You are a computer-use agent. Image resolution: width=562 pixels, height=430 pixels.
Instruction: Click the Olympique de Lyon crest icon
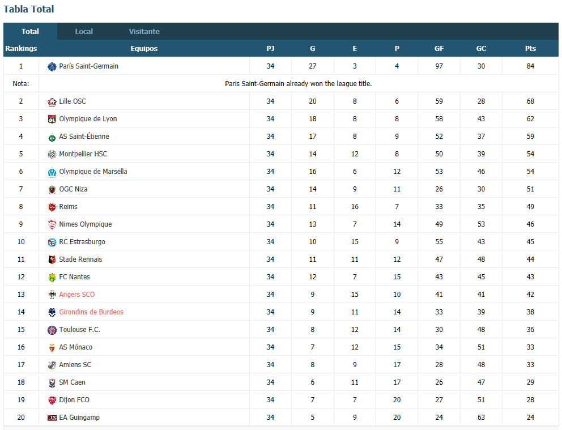point(52,120)
